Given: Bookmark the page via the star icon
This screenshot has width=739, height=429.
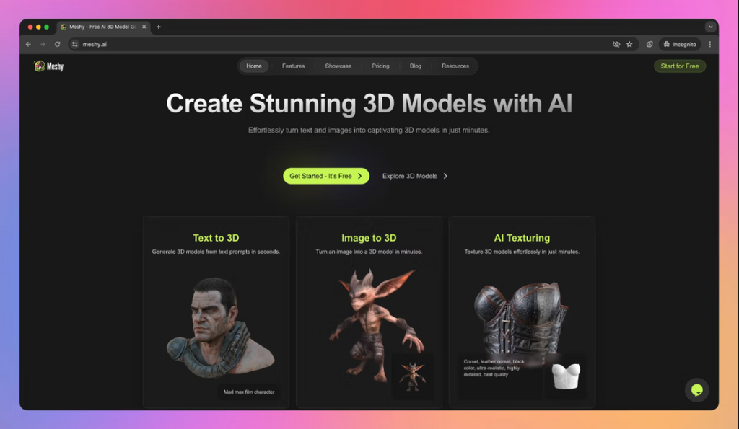Looking at the screenshot, I should (629, 44).
